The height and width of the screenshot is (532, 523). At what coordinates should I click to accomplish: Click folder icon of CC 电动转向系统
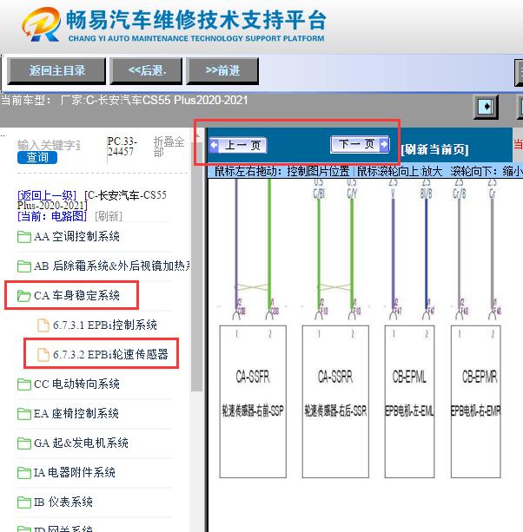(24, 384)
